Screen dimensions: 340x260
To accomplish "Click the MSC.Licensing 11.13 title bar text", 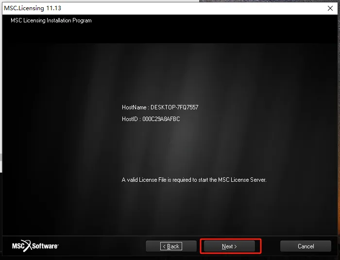I will click(x=33, y=8).
